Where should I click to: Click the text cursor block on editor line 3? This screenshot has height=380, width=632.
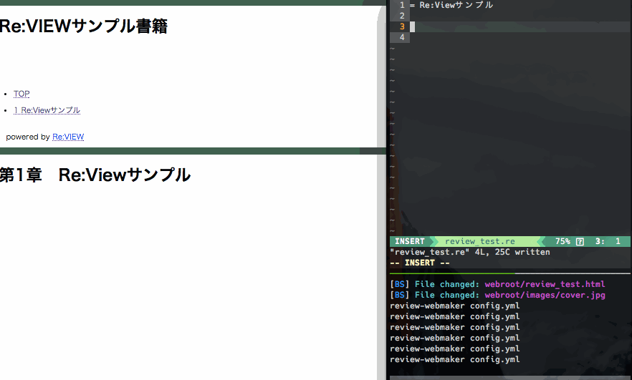[x=412, y=26]
